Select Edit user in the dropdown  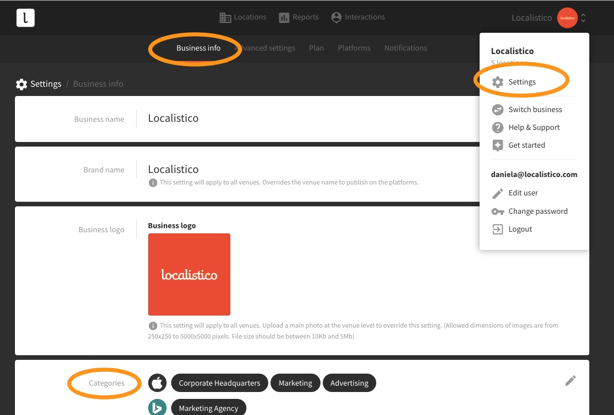tap(515, 193)
